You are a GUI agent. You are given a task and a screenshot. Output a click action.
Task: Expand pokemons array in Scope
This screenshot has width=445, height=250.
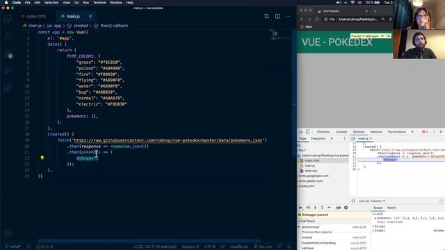(x=375, y=218)
